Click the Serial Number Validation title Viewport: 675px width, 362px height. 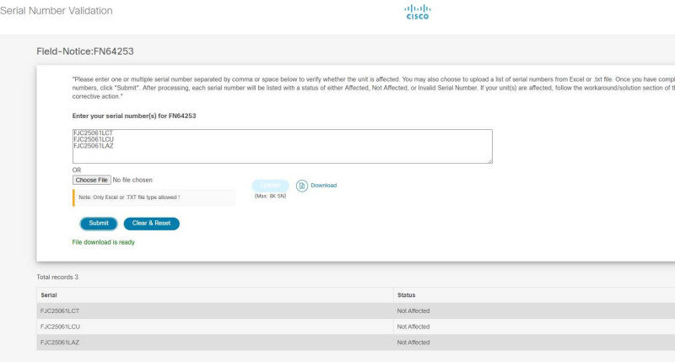point(57,11)
